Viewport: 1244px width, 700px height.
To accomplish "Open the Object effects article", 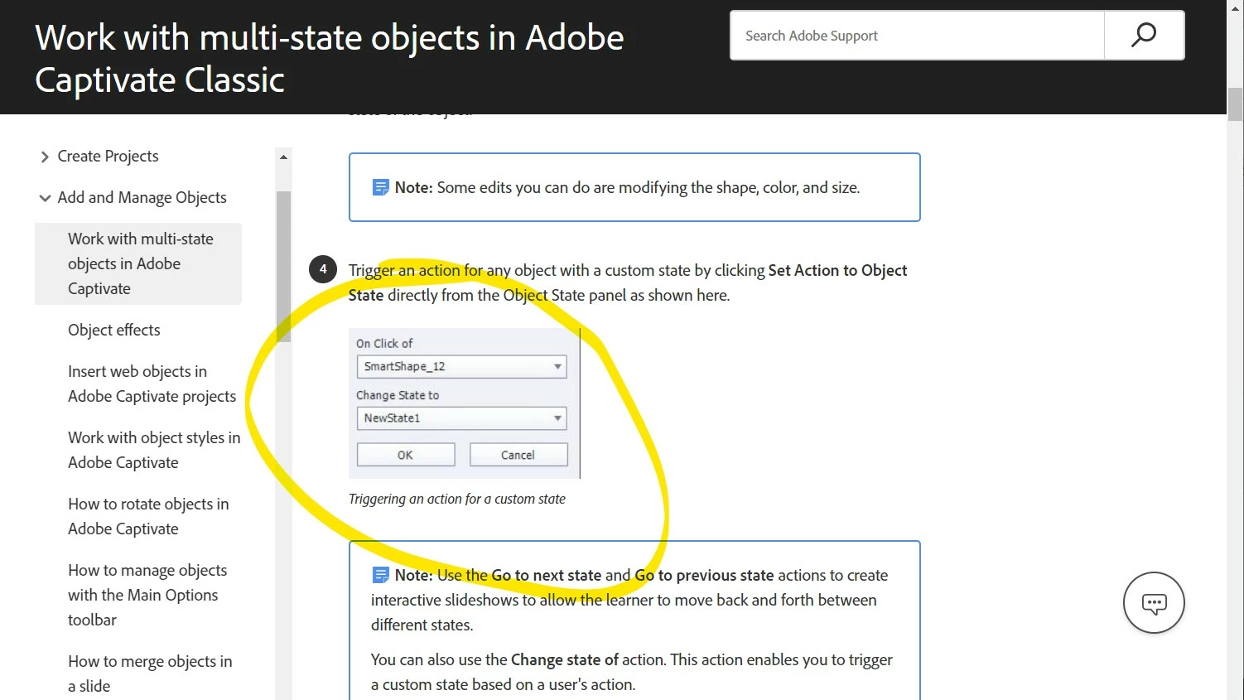I will point(114,330).
